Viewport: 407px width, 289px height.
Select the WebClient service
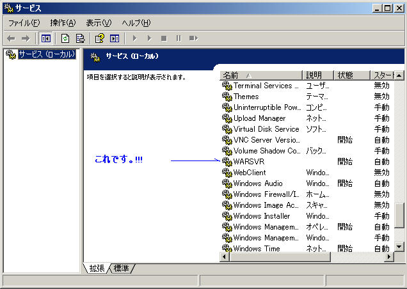[x=307, y=173]
